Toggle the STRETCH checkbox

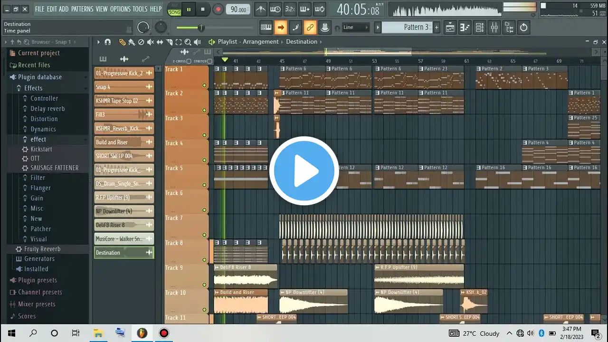pyautogui.click(x=209, y=61)
